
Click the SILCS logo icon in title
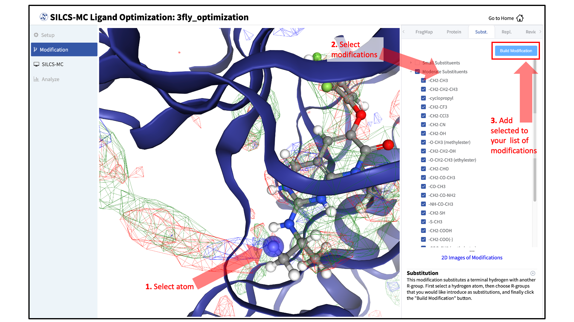pos(44,17)
